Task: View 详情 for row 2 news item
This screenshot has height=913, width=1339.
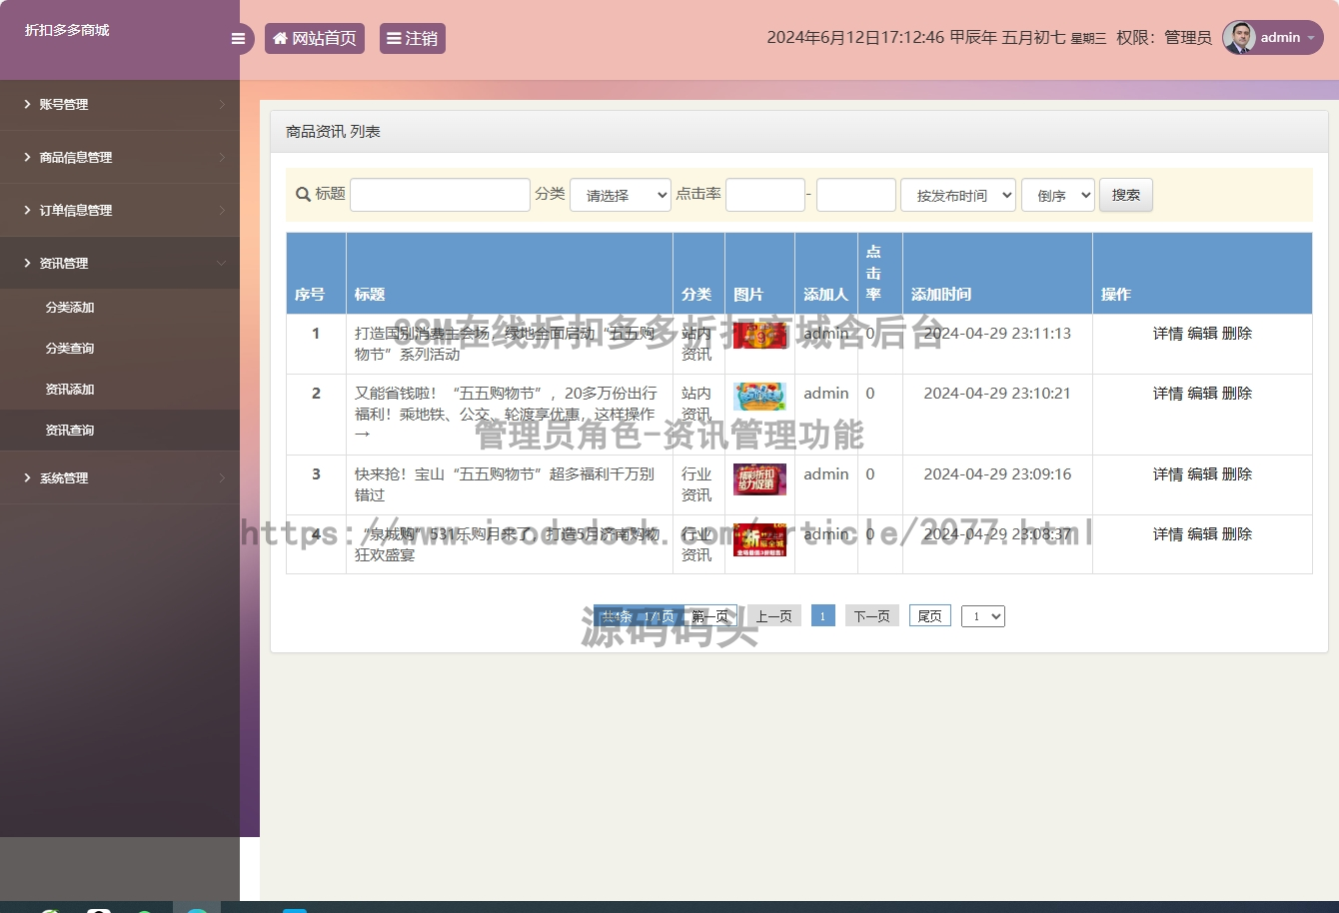Action: click(x=1168, y=394)
